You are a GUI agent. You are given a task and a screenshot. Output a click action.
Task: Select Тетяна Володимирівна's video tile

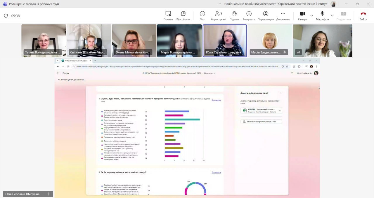point(44,40)
